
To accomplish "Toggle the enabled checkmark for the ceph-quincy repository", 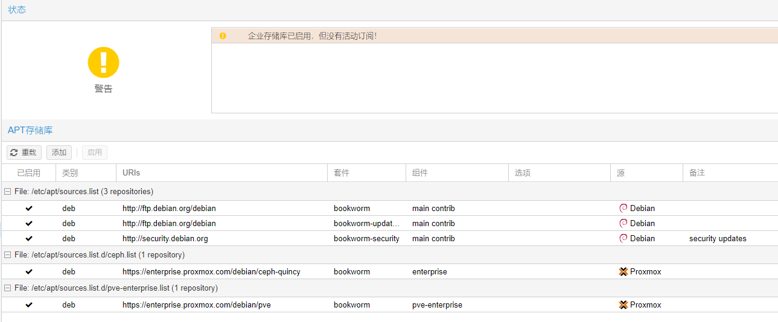I will [x=29, y=271].
